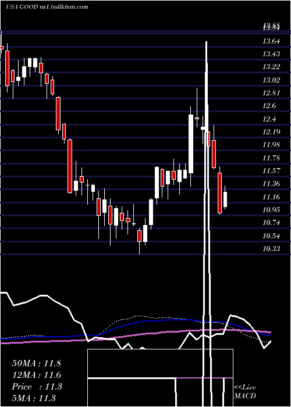Click the 11.16 price axis label

pos(271,197)
